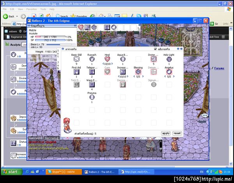Open the Help menu in Internet Explorer
The height and width of the screenshot is (183, 234).
click(x=52, y=9)
